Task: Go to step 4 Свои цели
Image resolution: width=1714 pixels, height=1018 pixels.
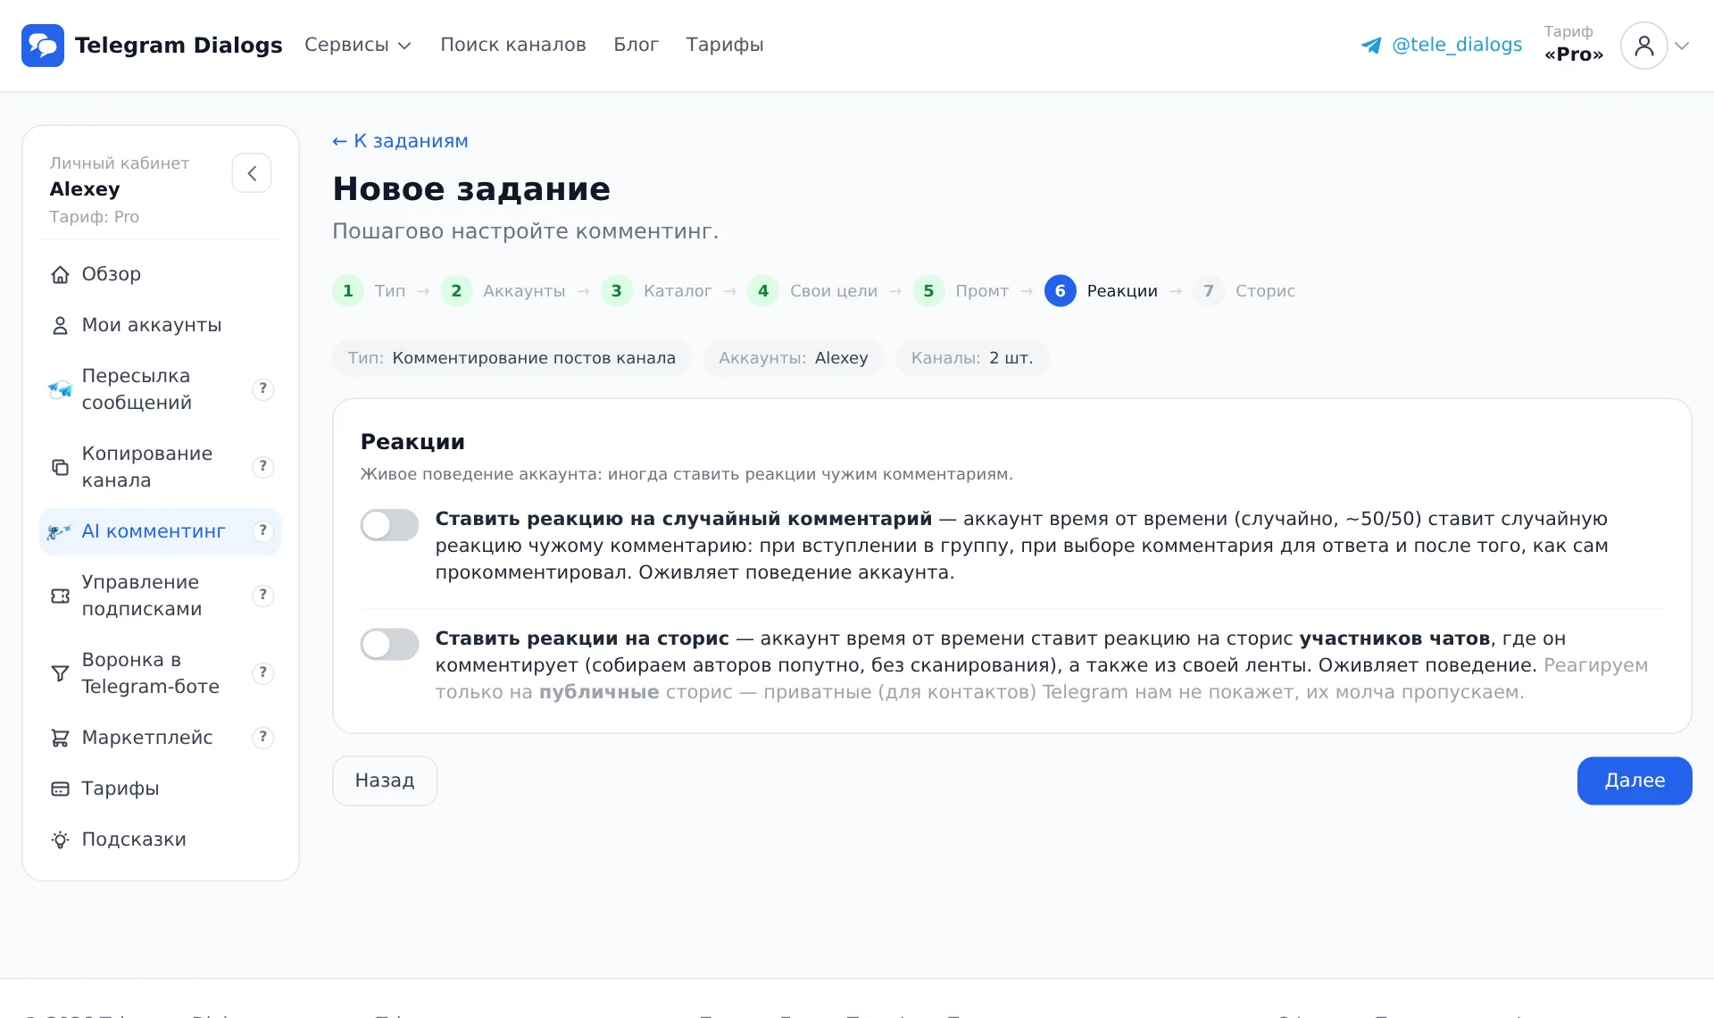Action: tap(812, 291)
